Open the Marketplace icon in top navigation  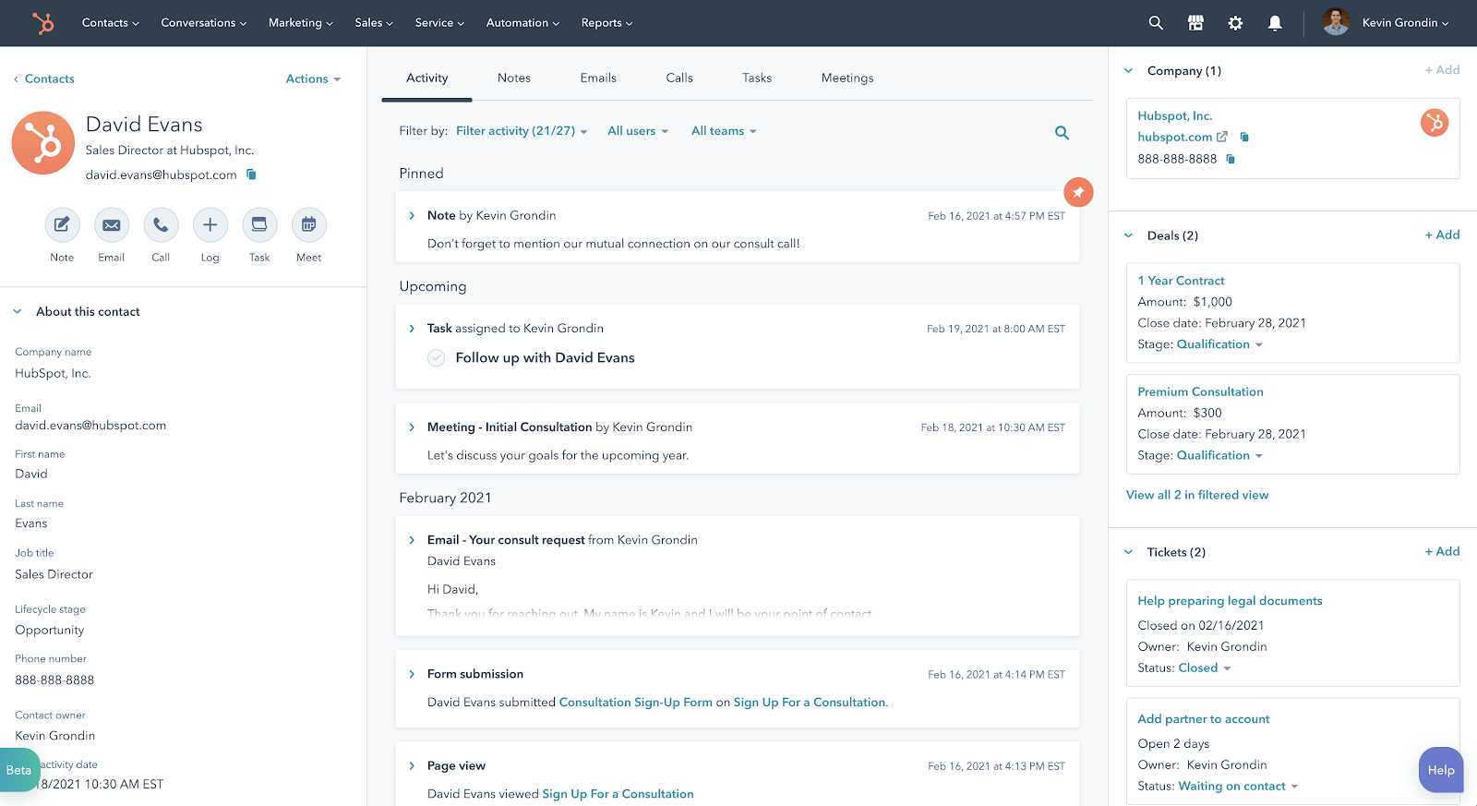[x=1195, y=23]
